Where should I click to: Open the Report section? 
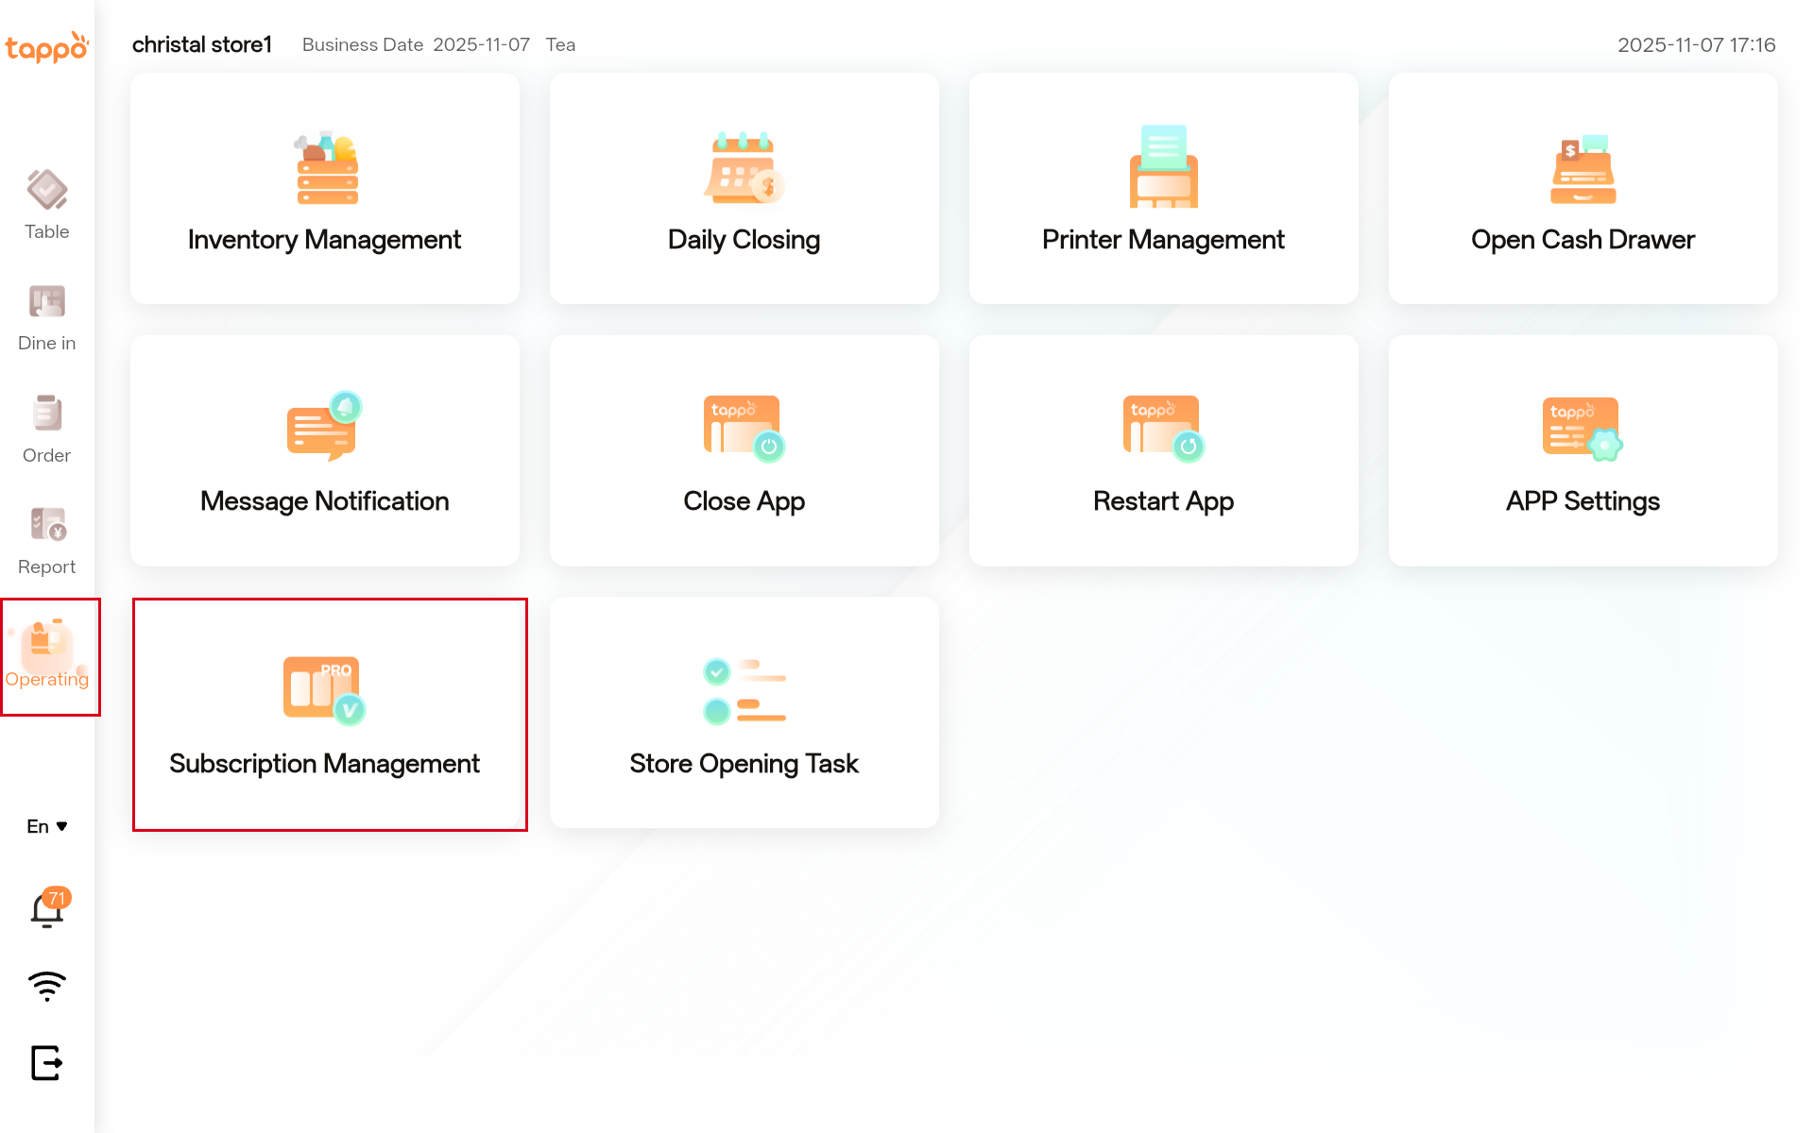click(x=46, y=540)
